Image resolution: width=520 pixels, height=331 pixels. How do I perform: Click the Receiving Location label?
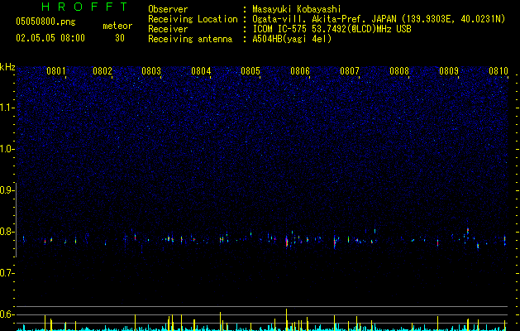click(x=193, y=19)
